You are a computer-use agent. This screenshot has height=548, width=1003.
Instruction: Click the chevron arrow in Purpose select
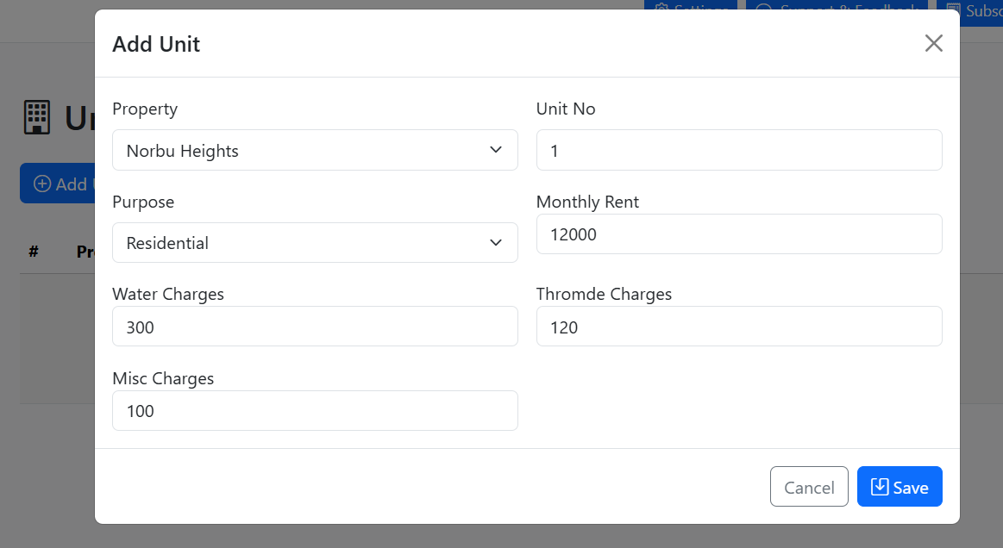click(496, 243)
